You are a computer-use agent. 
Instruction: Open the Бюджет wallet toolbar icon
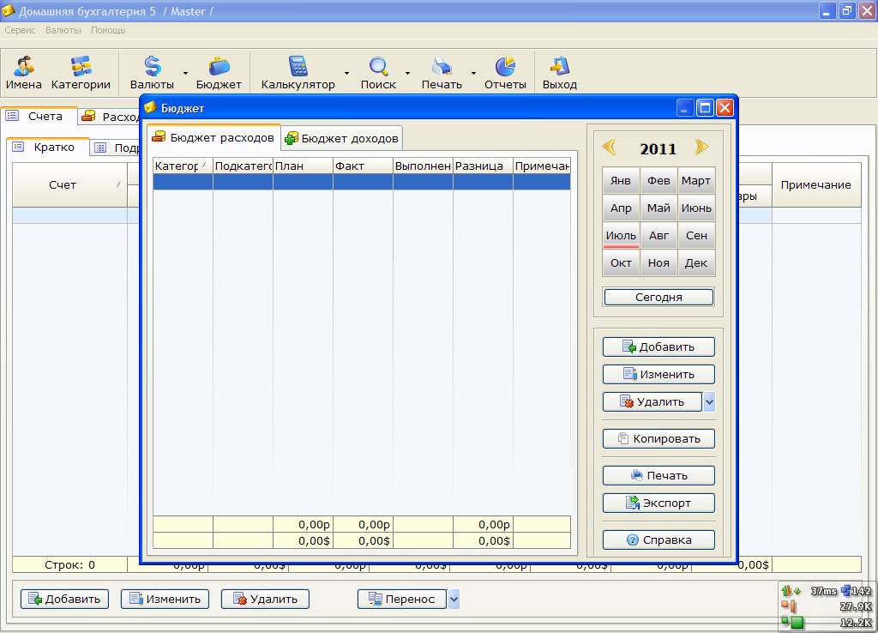tap(219, 73)
